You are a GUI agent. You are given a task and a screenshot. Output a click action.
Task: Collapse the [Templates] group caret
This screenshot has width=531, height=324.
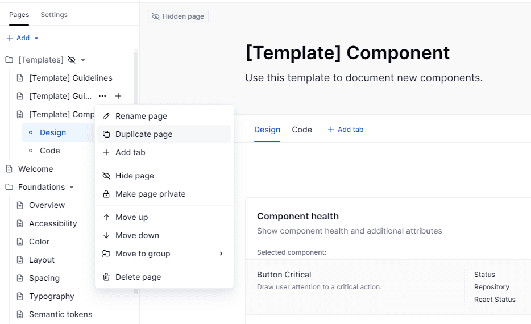83,60
